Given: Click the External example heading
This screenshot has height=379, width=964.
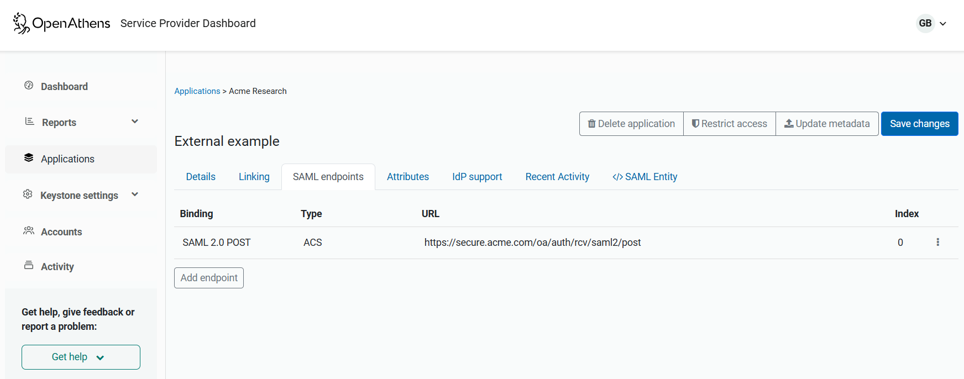Looking at the screenshot, I should click(x=227, y=141).
